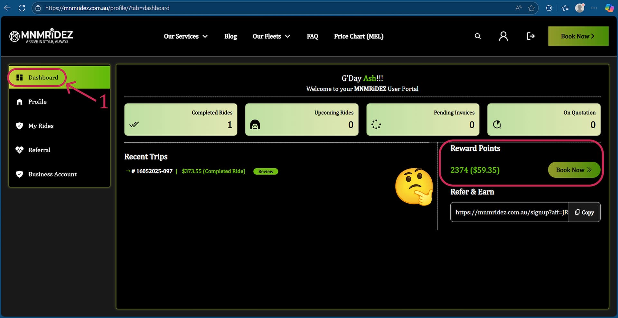Click header Book Now button
This screenshot has width=618, height=318.
(578, 36)
